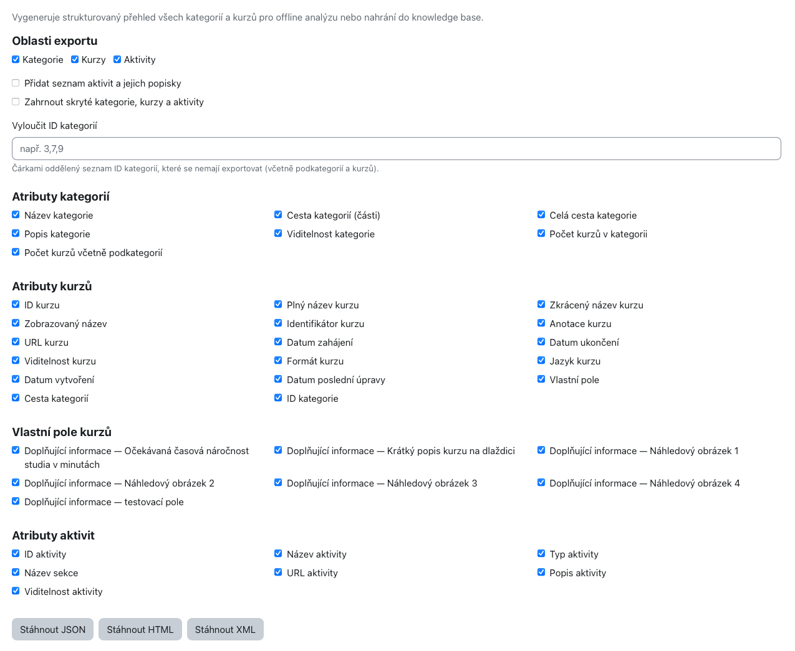This screenshot has width=795, height=651.
Task: Disable 'Datum zahájení' course attribute
Action: [x=278, y=342]
